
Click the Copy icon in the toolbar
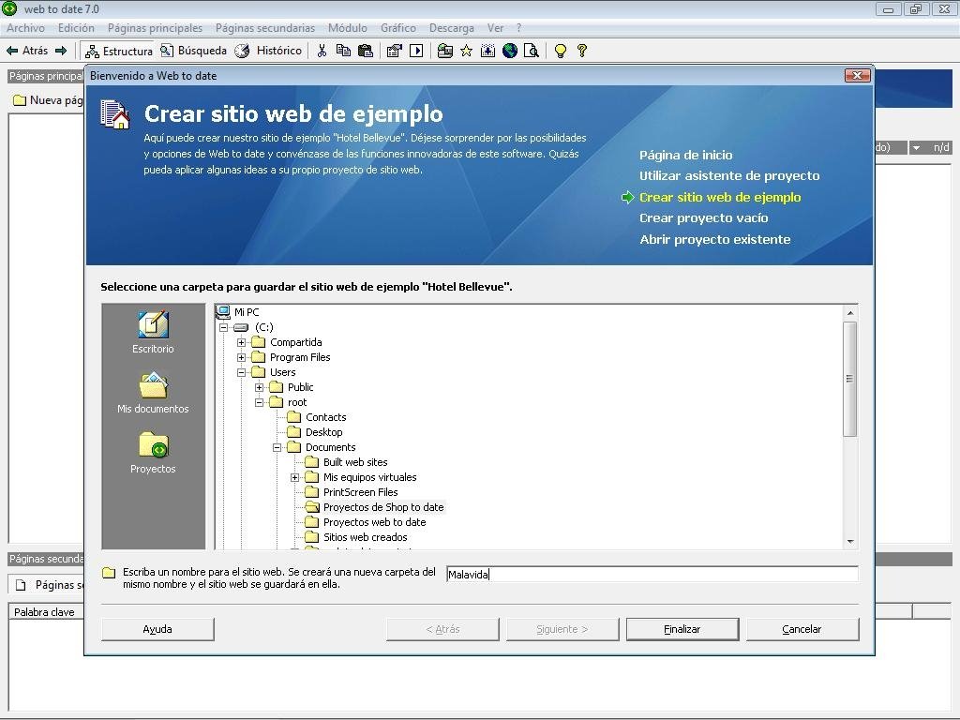(x=343, y=51)
